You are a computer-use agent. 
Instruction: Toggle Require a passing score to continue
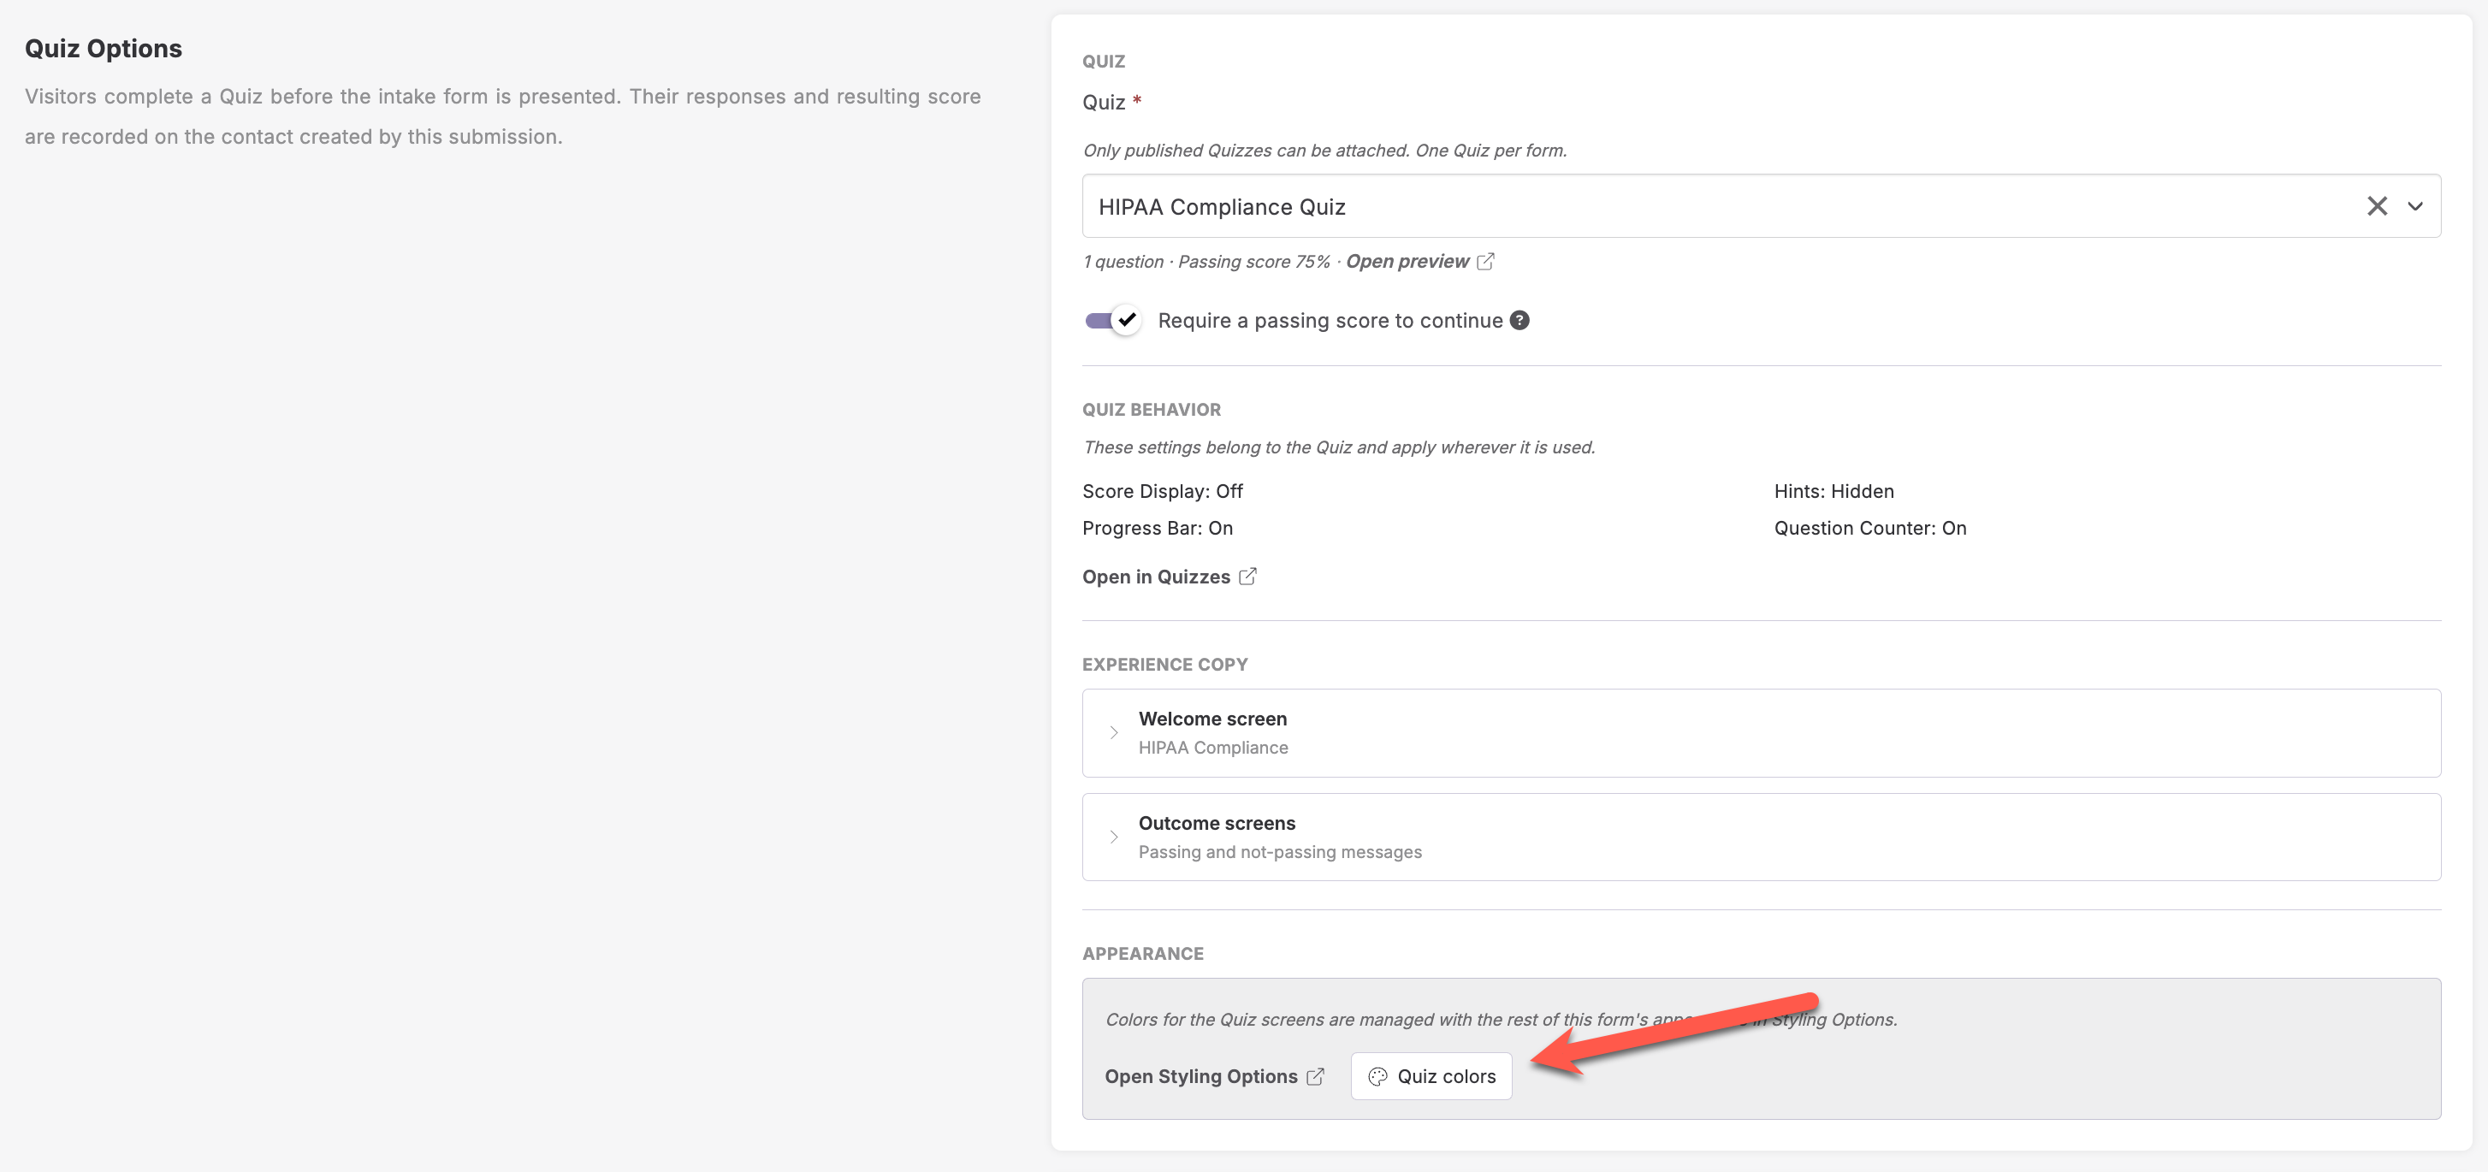click(x=1114, y=321)
